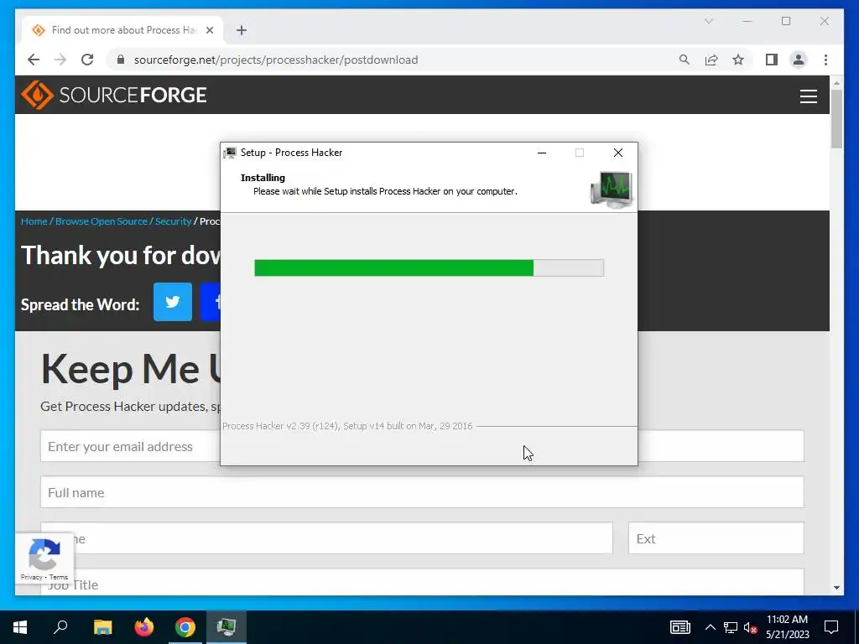
Task: Click the browser forward arrow
Action: click(60, 60)
